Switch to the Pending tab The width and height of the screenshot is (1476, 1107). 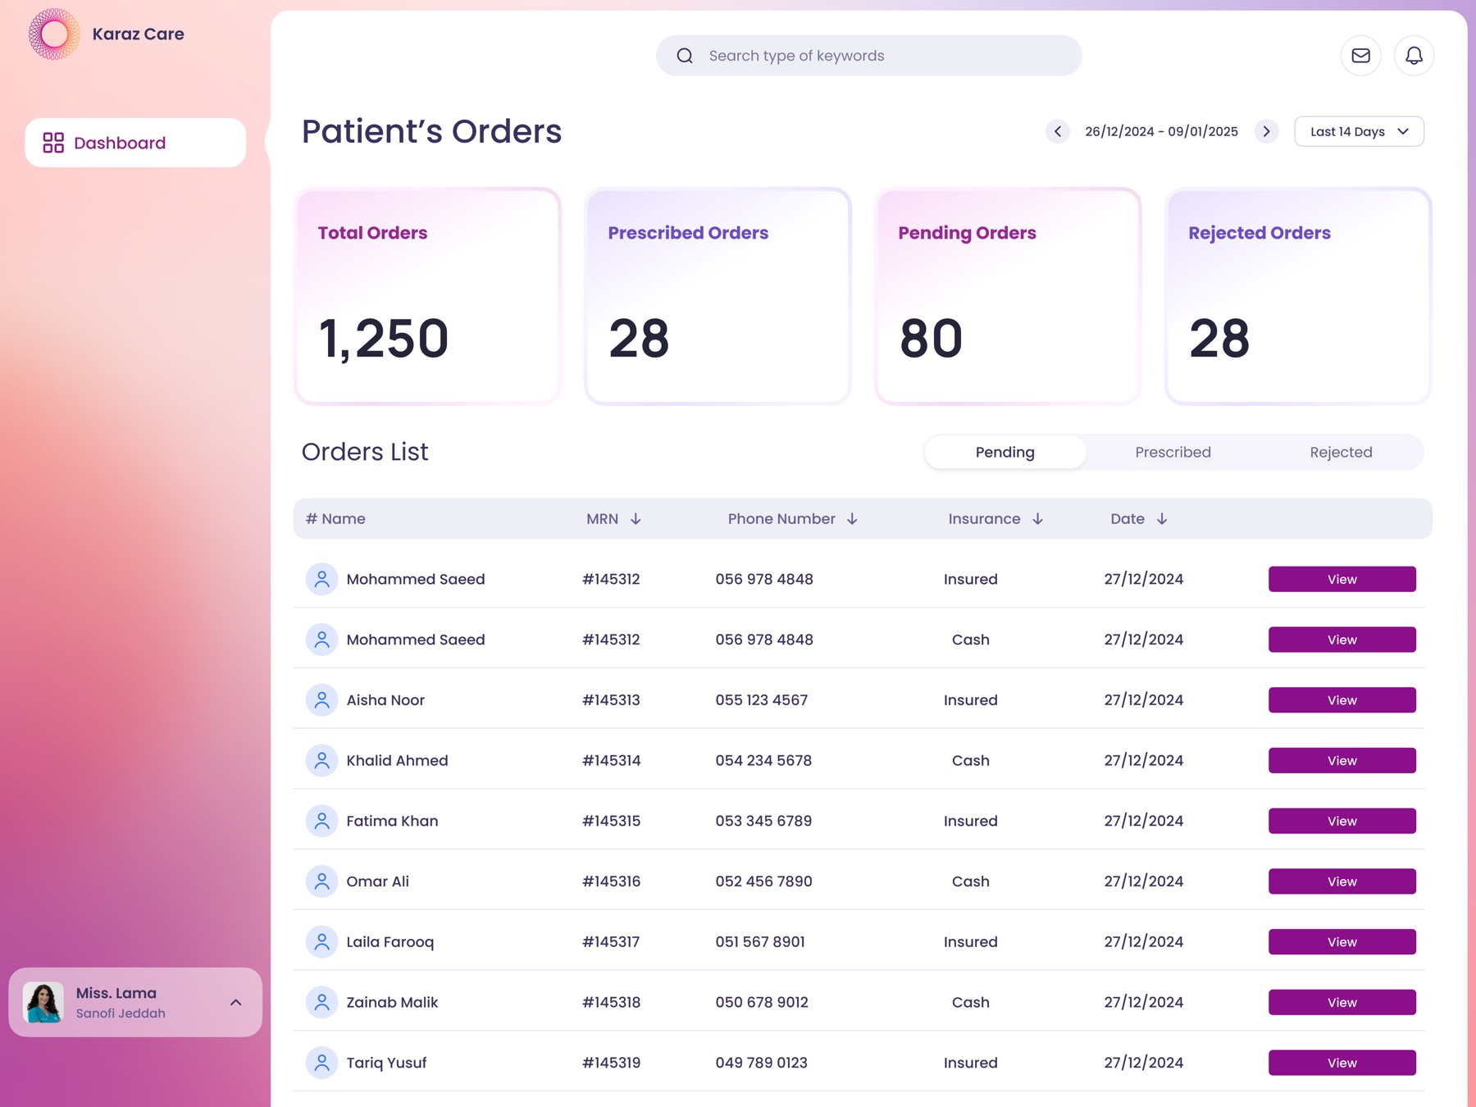point(1005,452)
